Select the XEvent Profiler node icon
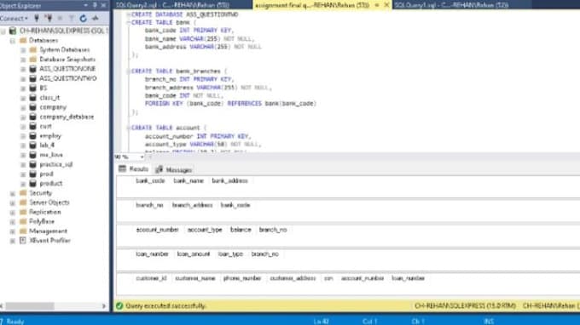This screenshot has width=580, height=325. click(23, 241)
